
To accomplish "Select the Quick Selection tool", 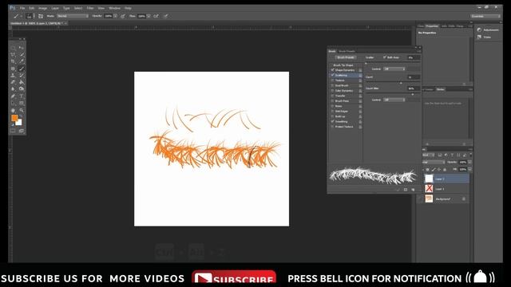I will click(22, 55).
